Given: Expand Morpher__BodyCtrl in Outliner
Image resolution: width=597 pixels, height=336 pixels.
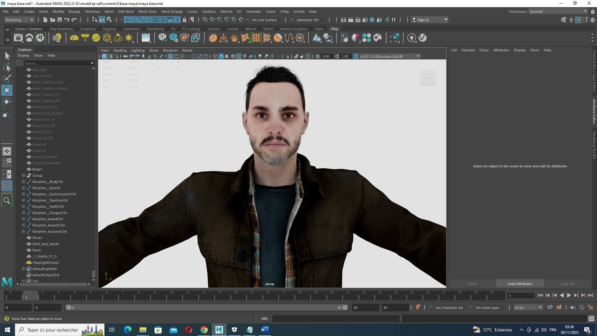Looking at the screenshot, I should pos(24,182).
